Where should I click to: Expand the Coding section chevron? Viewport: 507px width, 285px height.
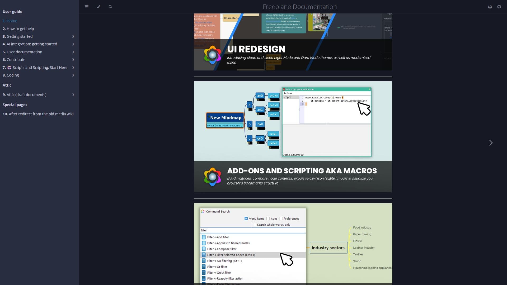click(73, 75)
